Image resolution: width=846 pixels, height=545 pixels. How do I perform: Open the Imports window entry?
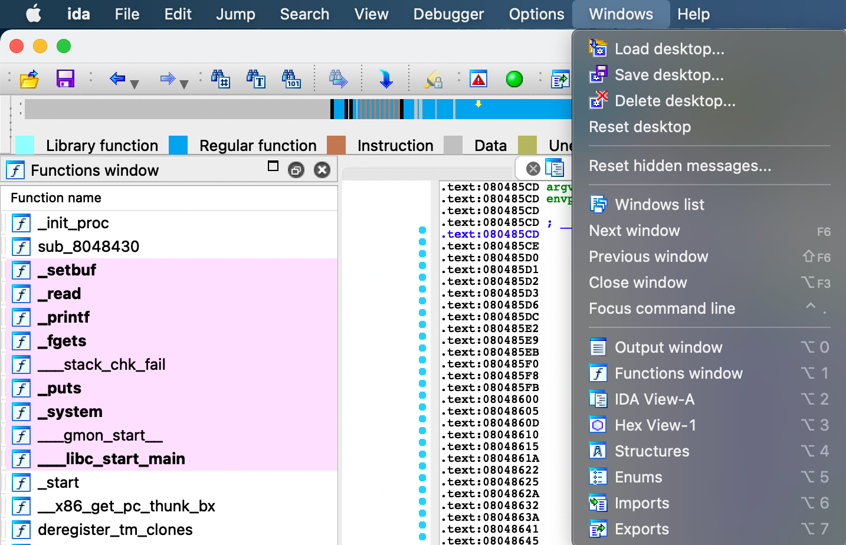pyautogui.click(x=710, y=503)
